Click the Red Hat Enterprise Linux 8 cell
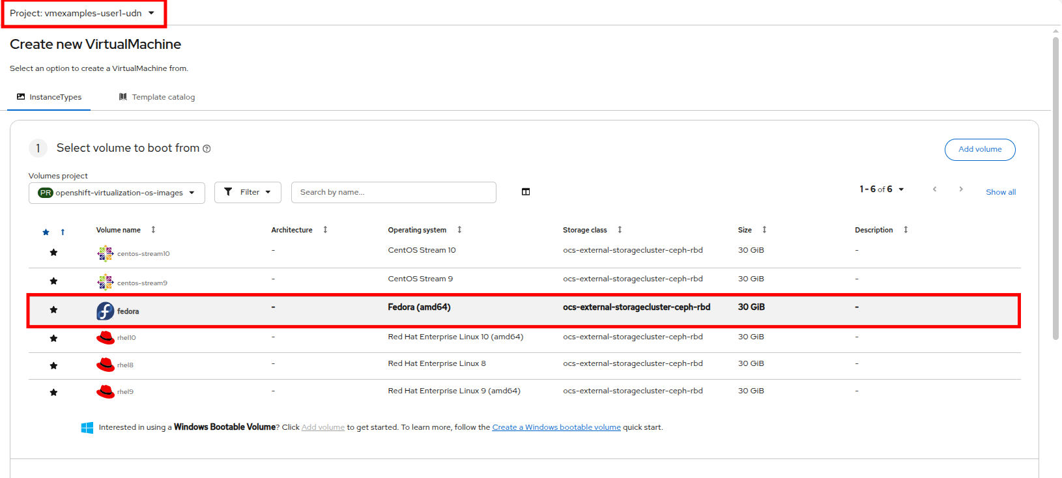The width and height of the screenshot is (1062, 478). click(x=437, y=363)
